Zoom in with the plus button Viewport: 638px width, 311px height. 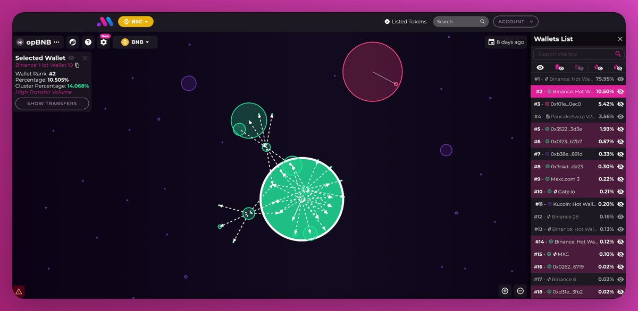pyautogui.click(x=505, y=291)
